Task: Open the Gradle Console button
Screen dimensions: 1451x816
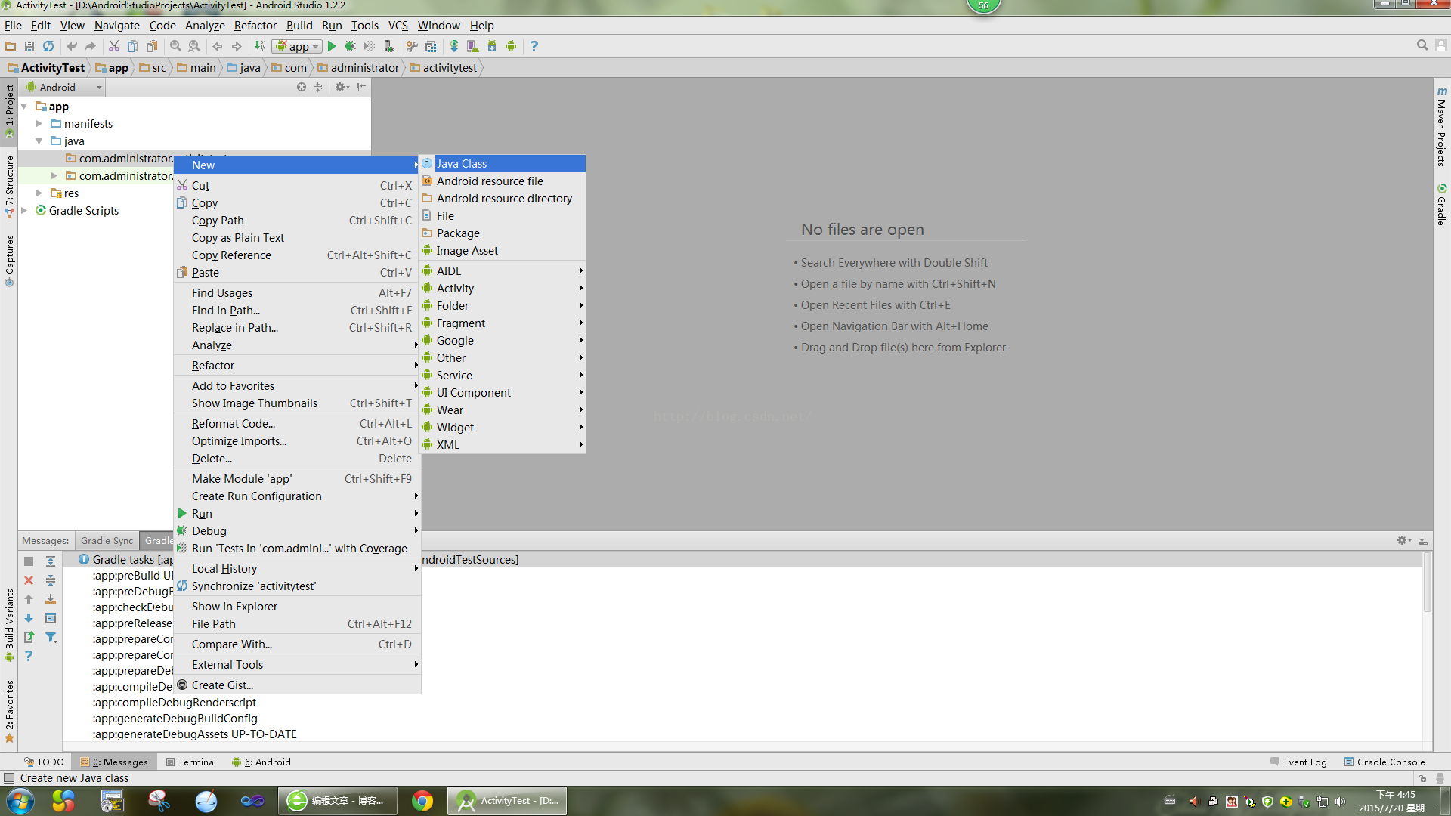Action: (x=1384, y=762)
